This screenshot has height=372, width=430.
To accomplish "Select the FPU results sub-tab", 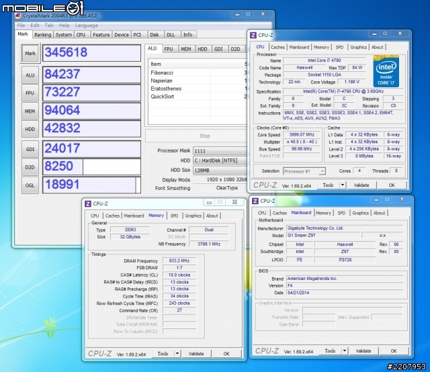I will tap(169, 49).
